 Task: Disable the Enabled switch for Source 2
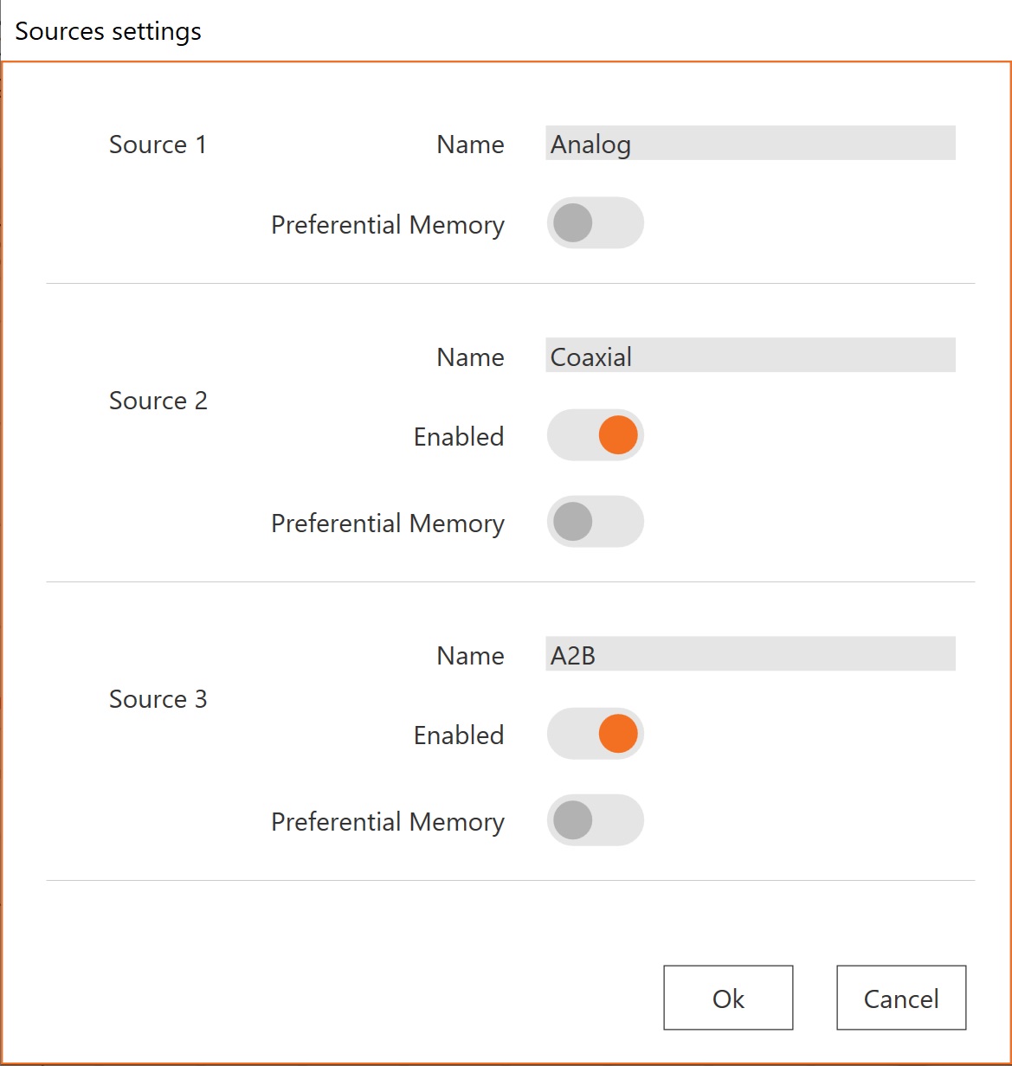595,435
